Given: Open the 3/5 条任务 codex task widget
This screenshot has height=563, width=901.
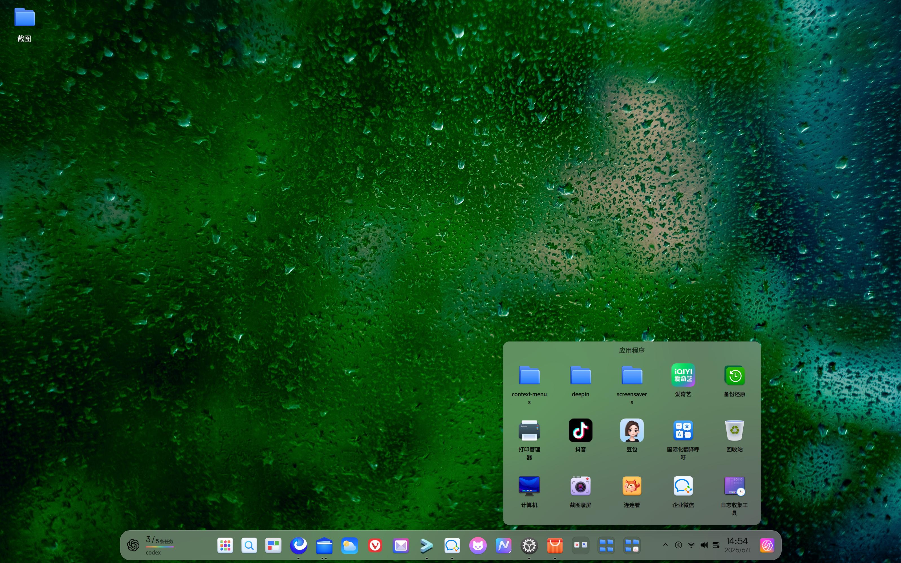Looking at the screenshot, I should pyautogui.click(x=160, y=546).
